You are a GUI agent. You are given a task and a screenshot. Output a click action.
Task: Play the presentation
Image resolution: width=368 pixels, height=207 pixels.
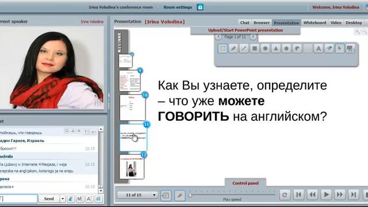326,195
